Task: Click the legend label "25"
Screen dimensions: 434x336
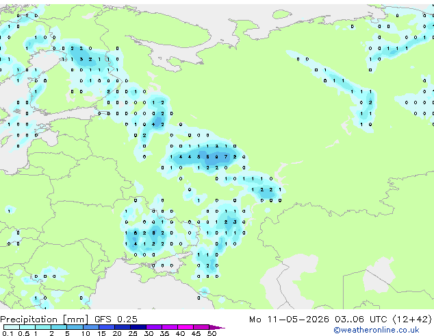Action: pyautogui.click(x=133, y=333)
